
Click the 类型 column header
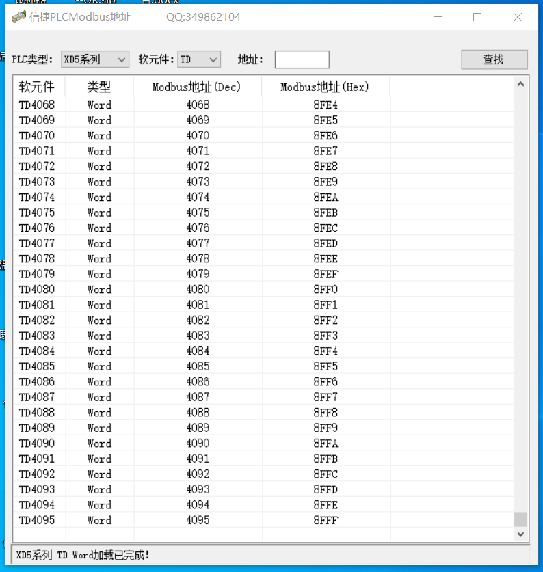pyautogui.click(x=99, y=87)
